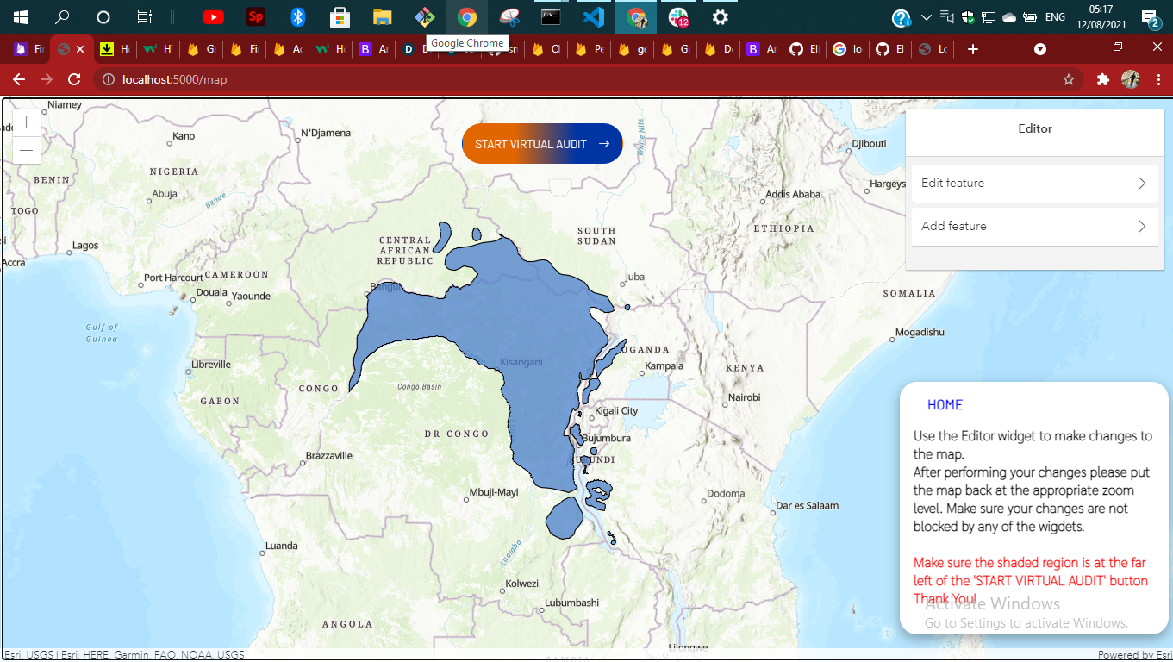Bookmark the page using the star icon

click(x=1069, y=78)
